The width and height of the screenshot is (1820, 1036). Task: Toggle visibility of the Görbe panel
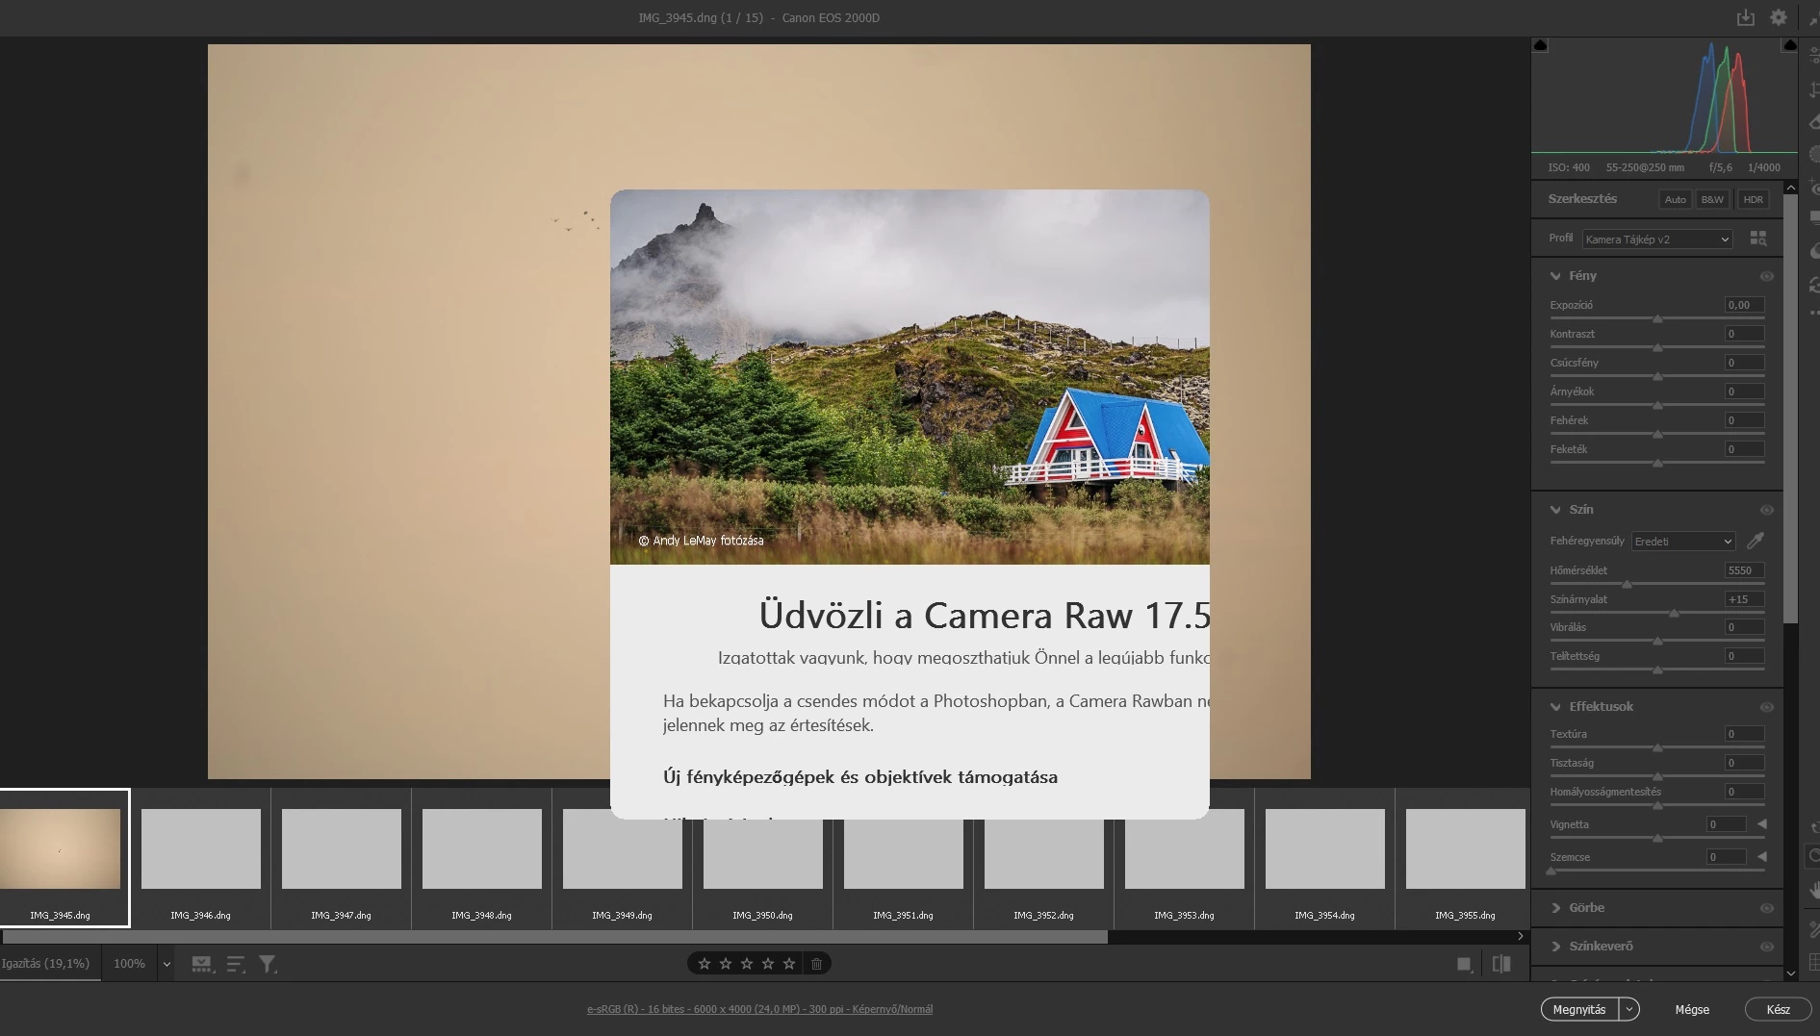(1767, 908)
